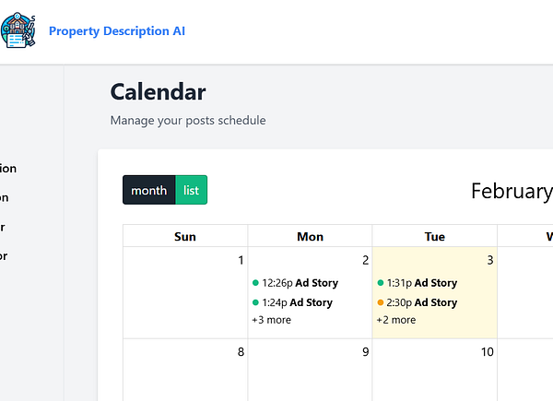Click the Tue column header

click(x=435, y=236)
